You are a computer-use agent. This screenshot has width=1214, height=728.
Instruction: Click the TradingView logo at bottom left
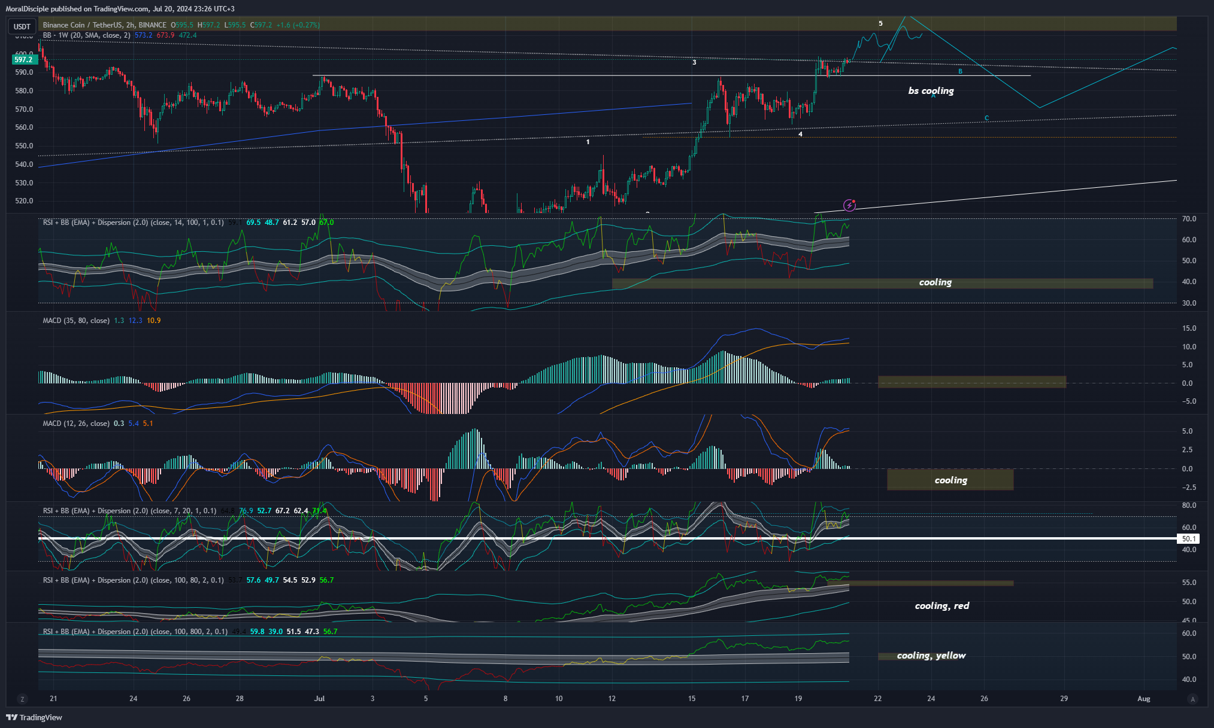point(34,717)
